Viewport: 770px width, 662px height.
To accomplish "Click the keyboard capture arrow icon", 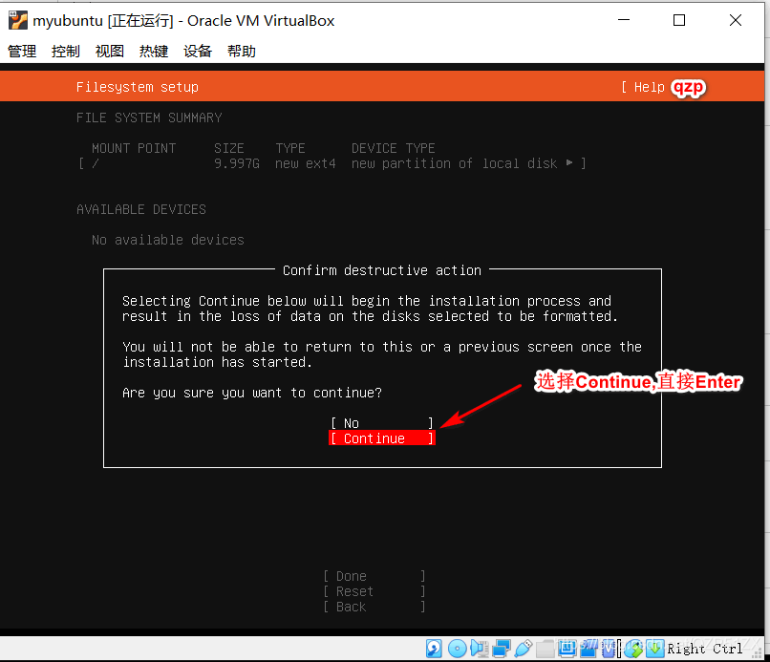I will click(x=654, y=649).
